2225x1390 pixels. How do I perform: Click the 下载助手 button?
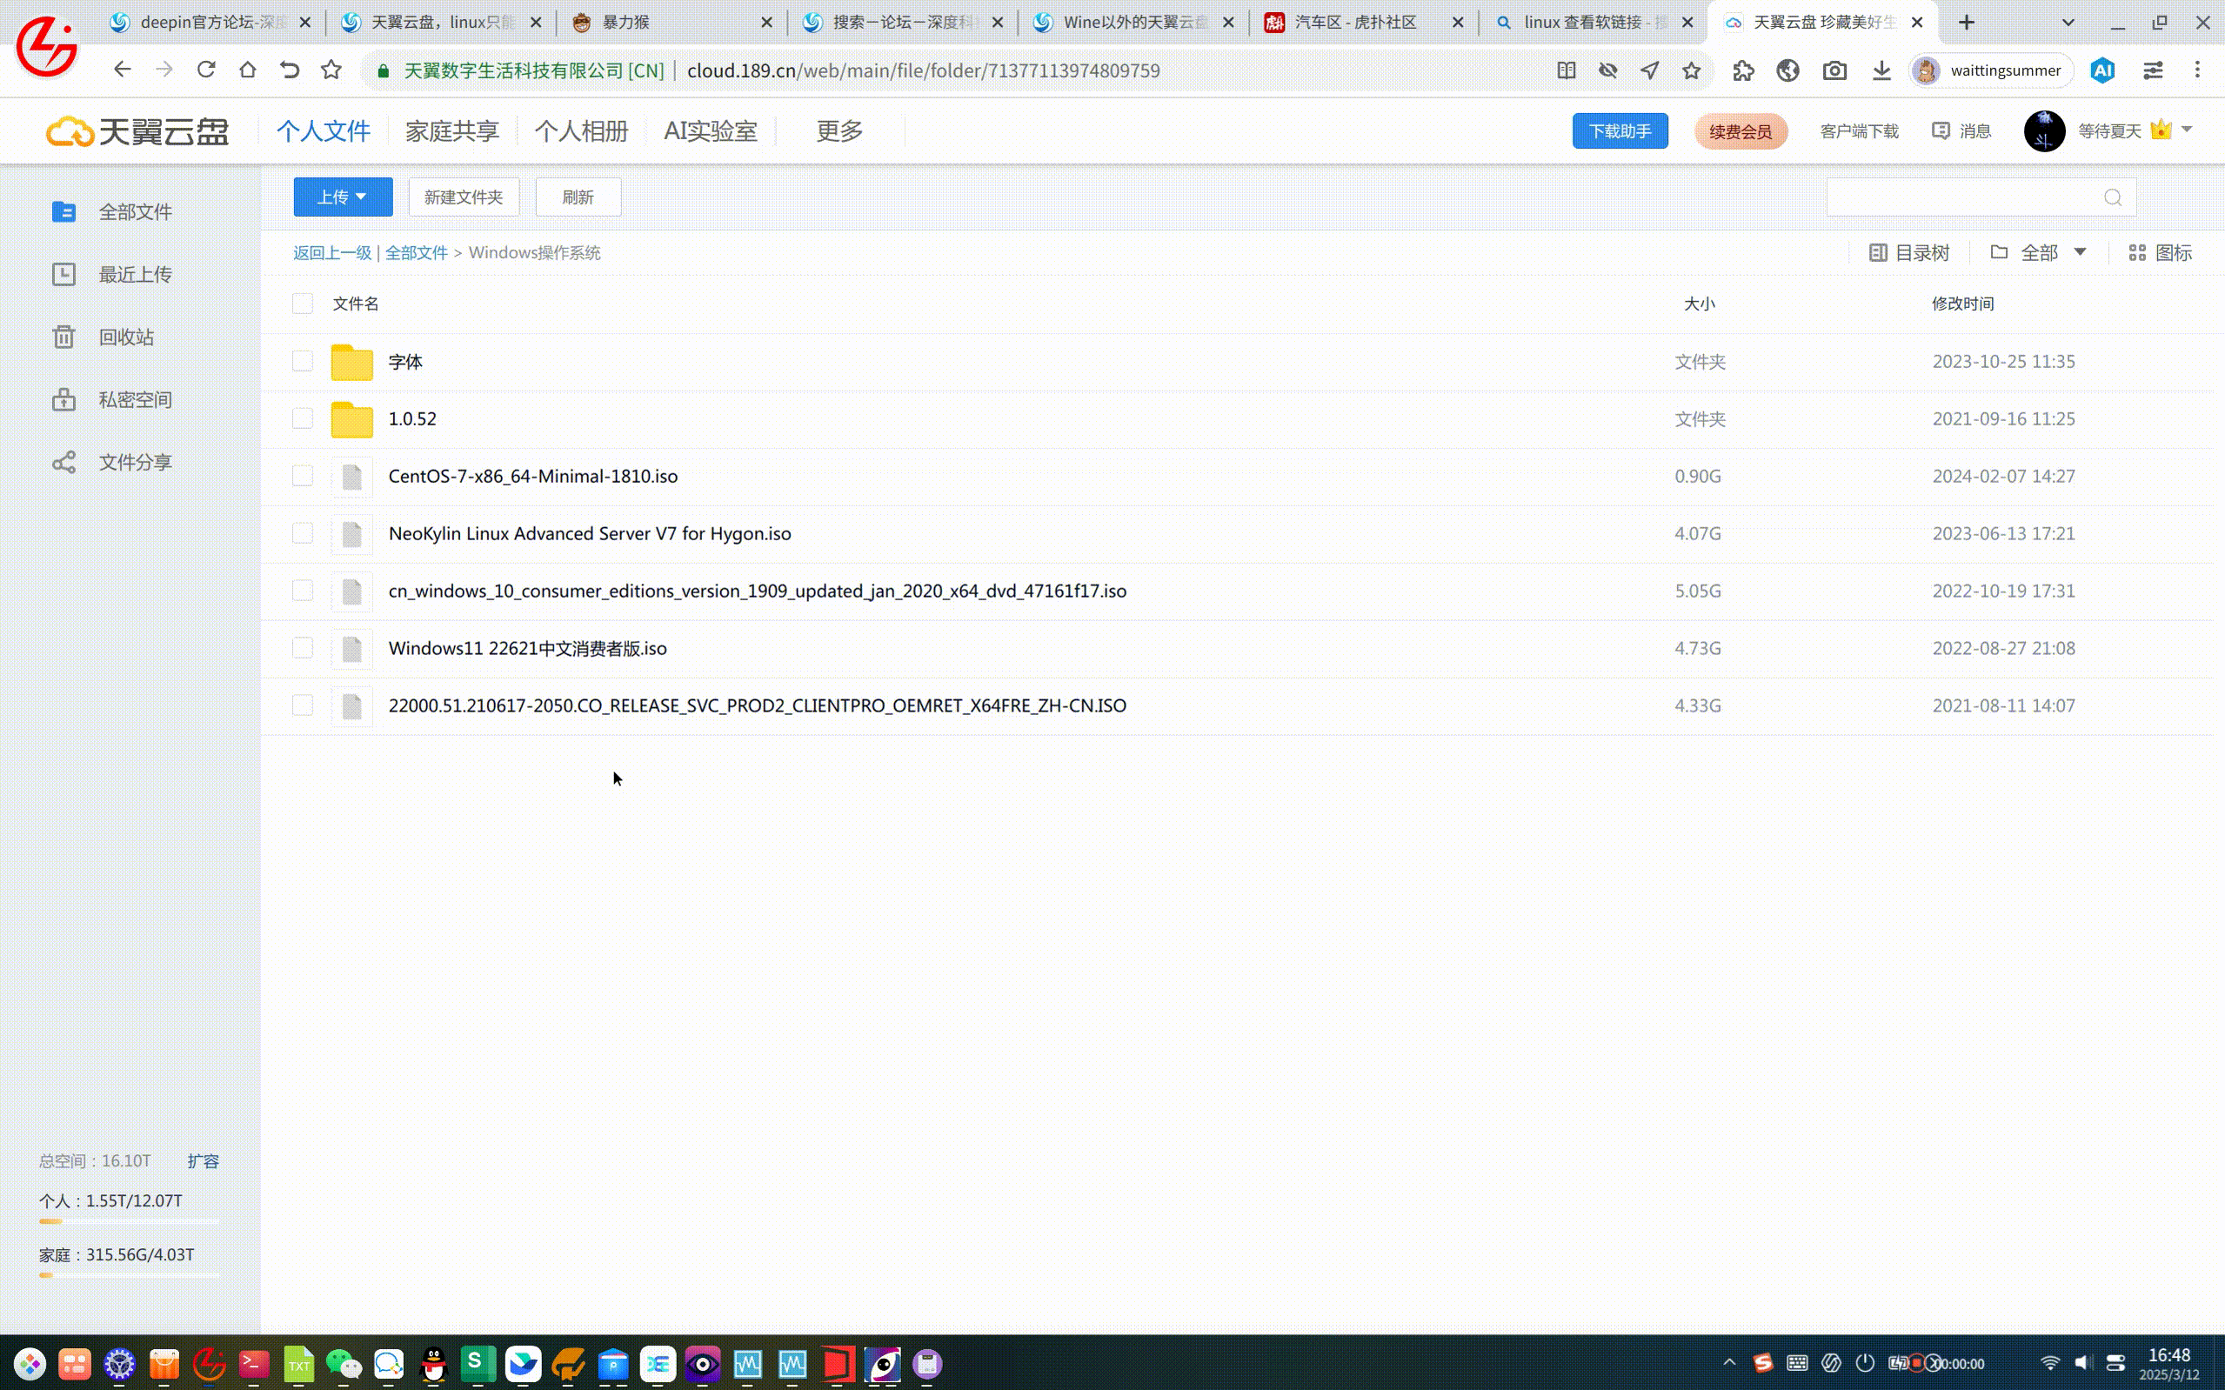pyautogui.click(x=1620, y=131)
